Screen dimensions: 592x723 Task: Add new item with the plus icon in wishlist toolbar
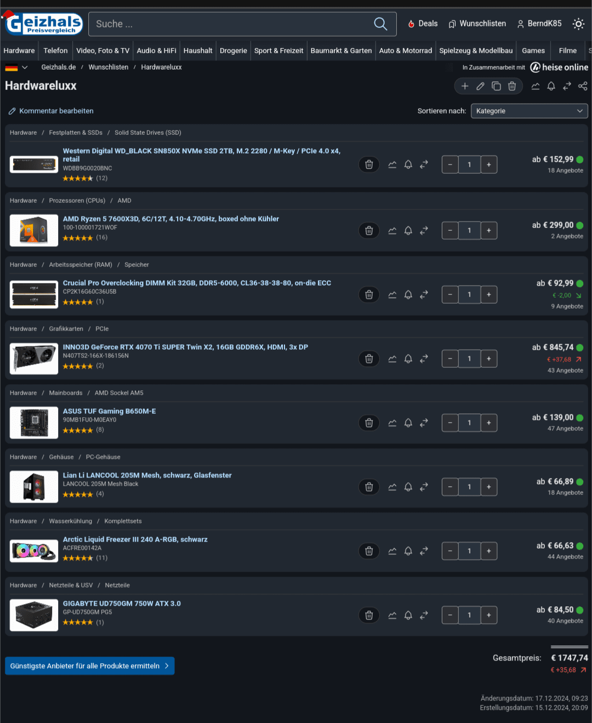(465, 86)
